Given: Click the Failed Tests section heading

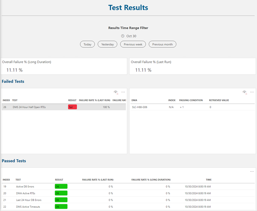Looking at the screenshot, I should click(x=13, y=81).
